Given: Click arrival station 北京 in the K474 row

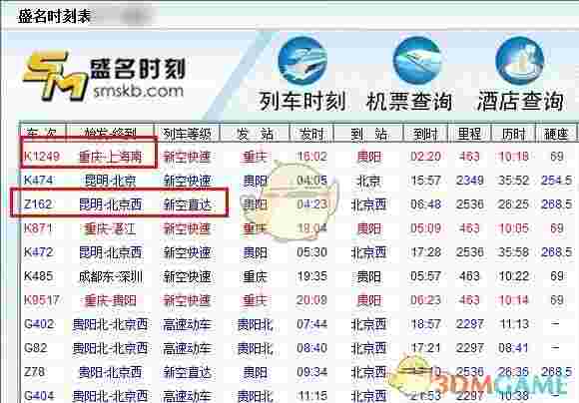Looking at the screenshot, I should pos(368,181).
